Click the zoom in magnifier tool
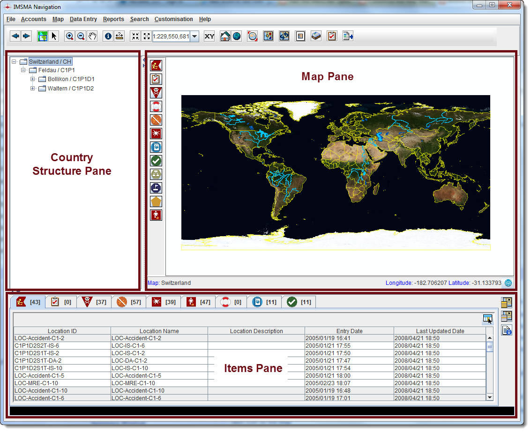 [x=69, y=37]
